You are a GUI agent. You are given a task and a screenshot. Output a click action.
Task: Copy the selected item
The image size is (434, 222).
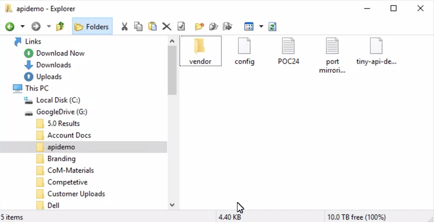point(138,26)
